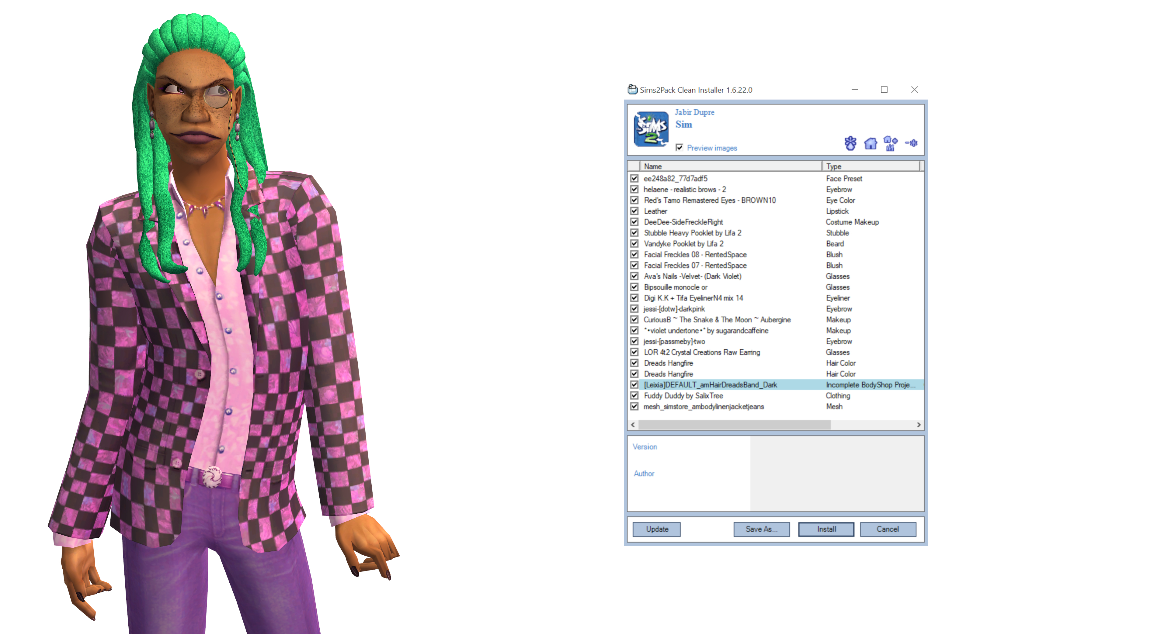The width and height of the screenshot is (1164, 634).
Task: Uncheck the [Leixia]DEFAULT_amHairDreadsBand_Dark checkbox
Action: pyautogui.click(x=634, y=385)
